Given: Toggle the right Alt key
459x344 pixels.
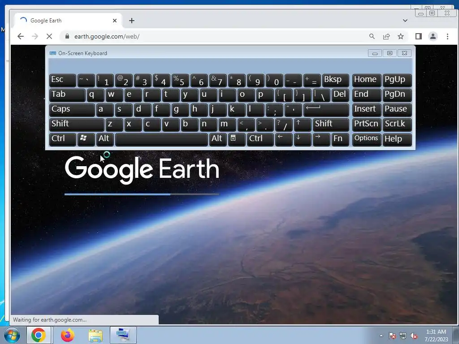Looking at the screenshot, I should (x=218, y=139).
